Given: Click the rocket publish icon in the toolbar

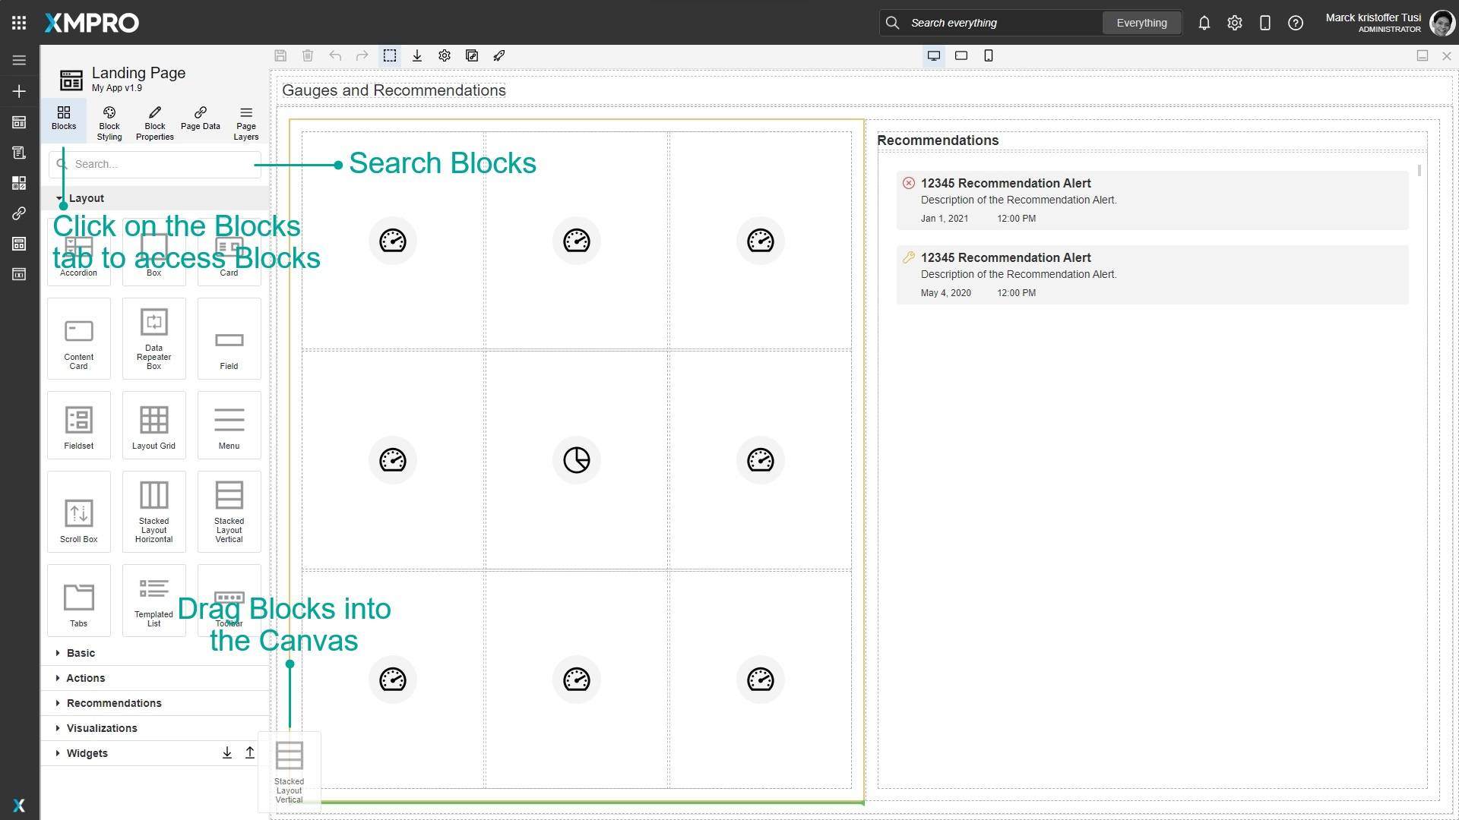Looking at the screenshot, I should (499, 55).
